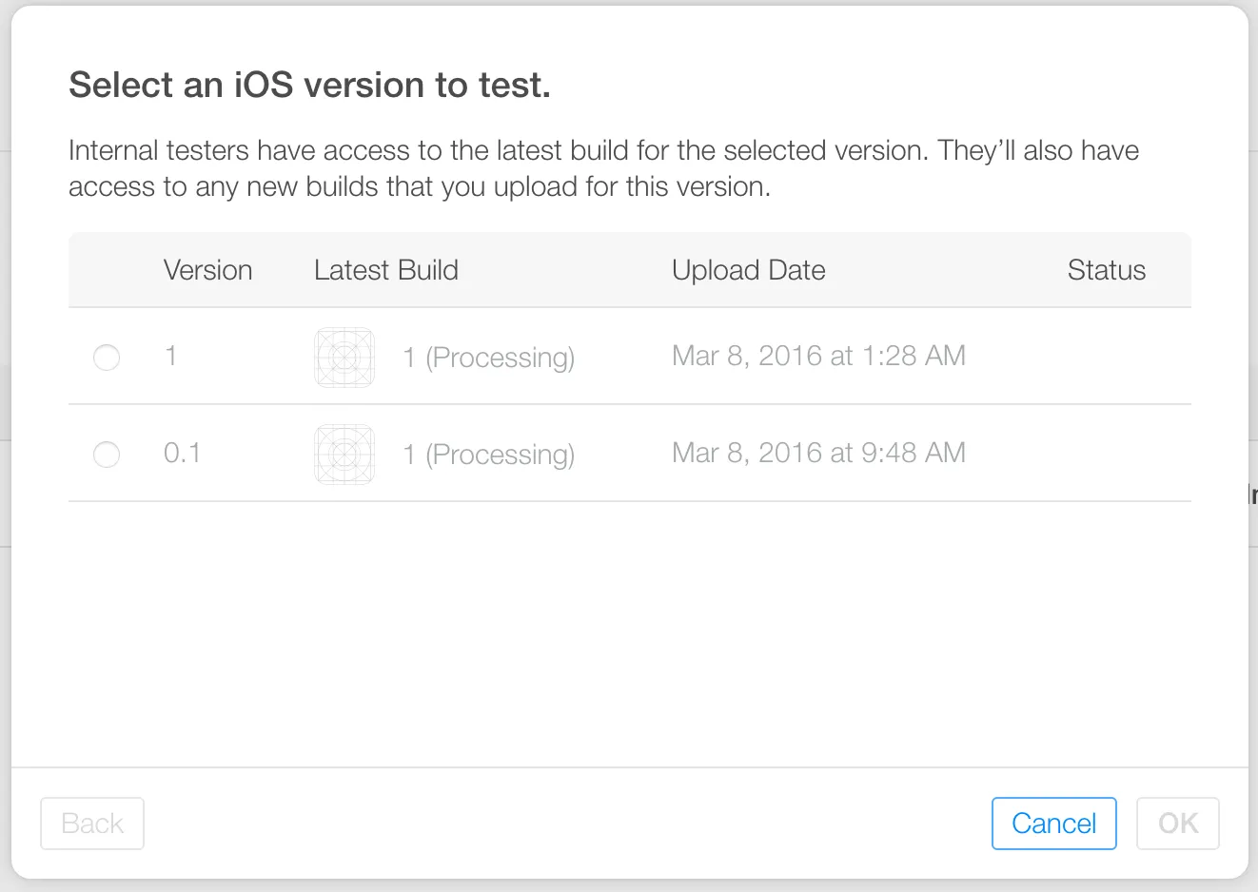Click the Status column header
1258x892 pixels.
(1106, 270)
